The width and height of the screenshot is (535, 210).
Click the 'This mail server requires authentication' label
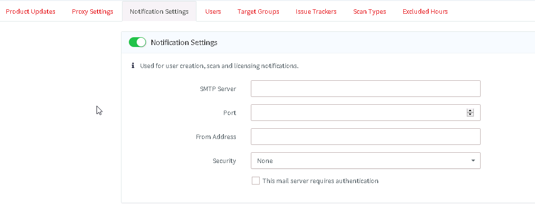tap(320, 181)
